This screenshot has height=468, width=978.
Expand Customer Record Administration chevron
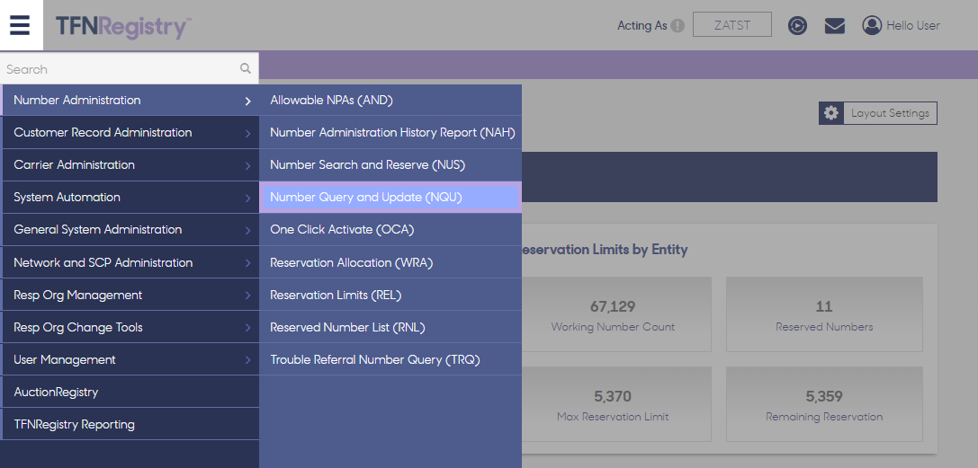[247, 133]
